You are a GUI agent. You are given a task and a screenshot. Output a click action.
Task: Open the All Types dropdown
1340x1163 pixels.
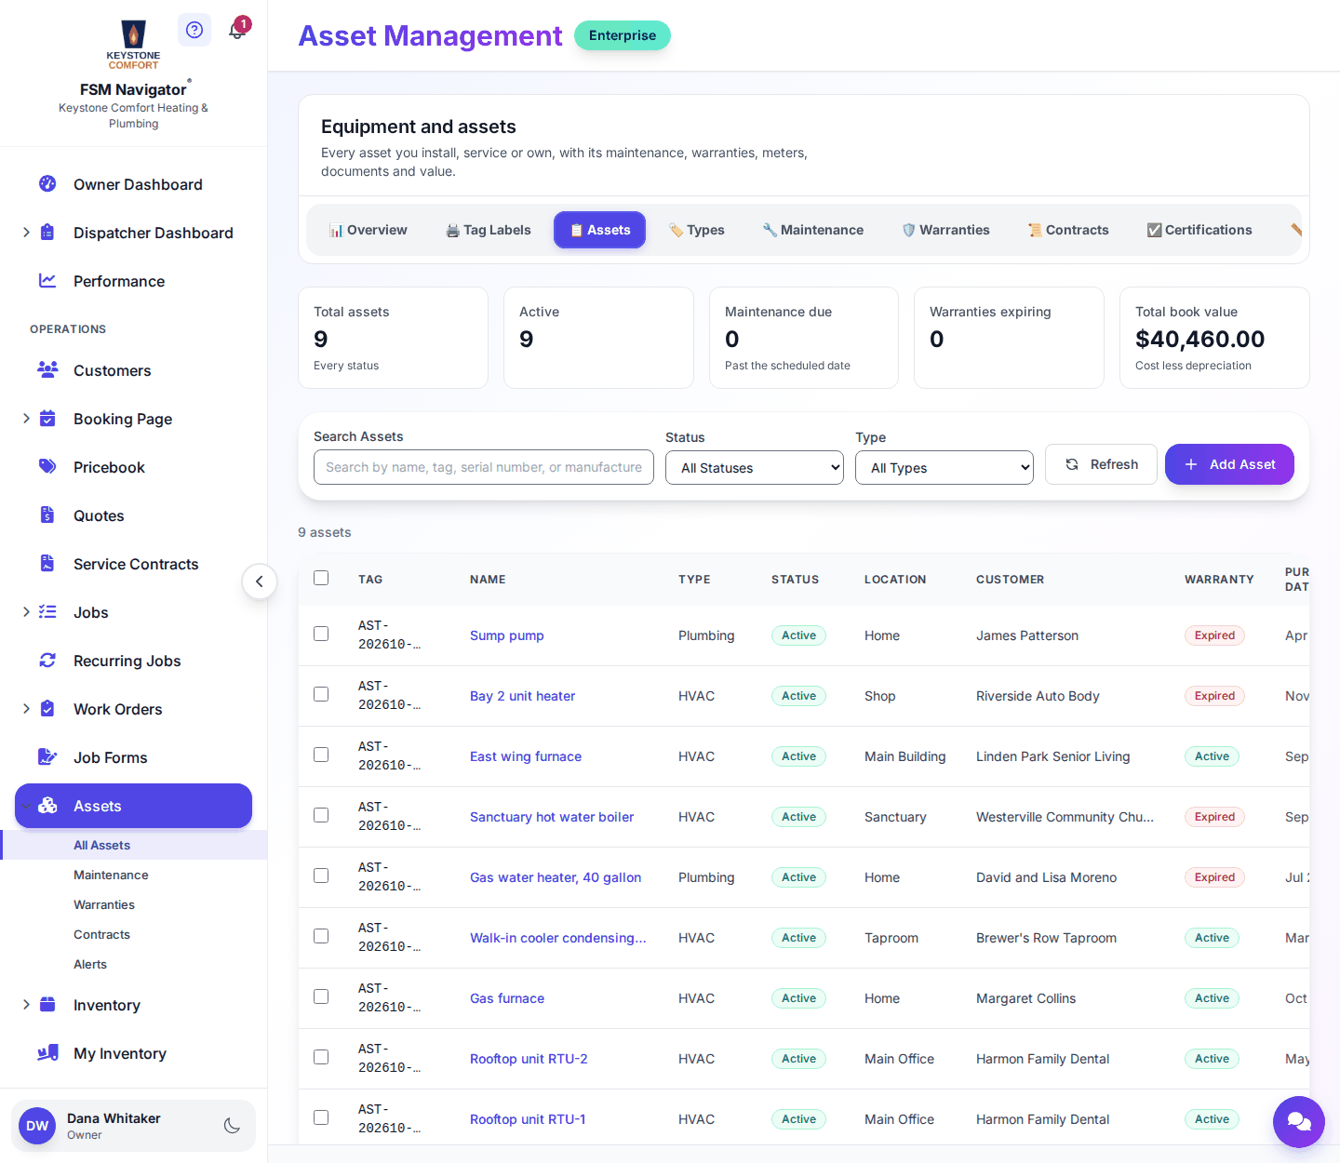(x=945, y=468)
